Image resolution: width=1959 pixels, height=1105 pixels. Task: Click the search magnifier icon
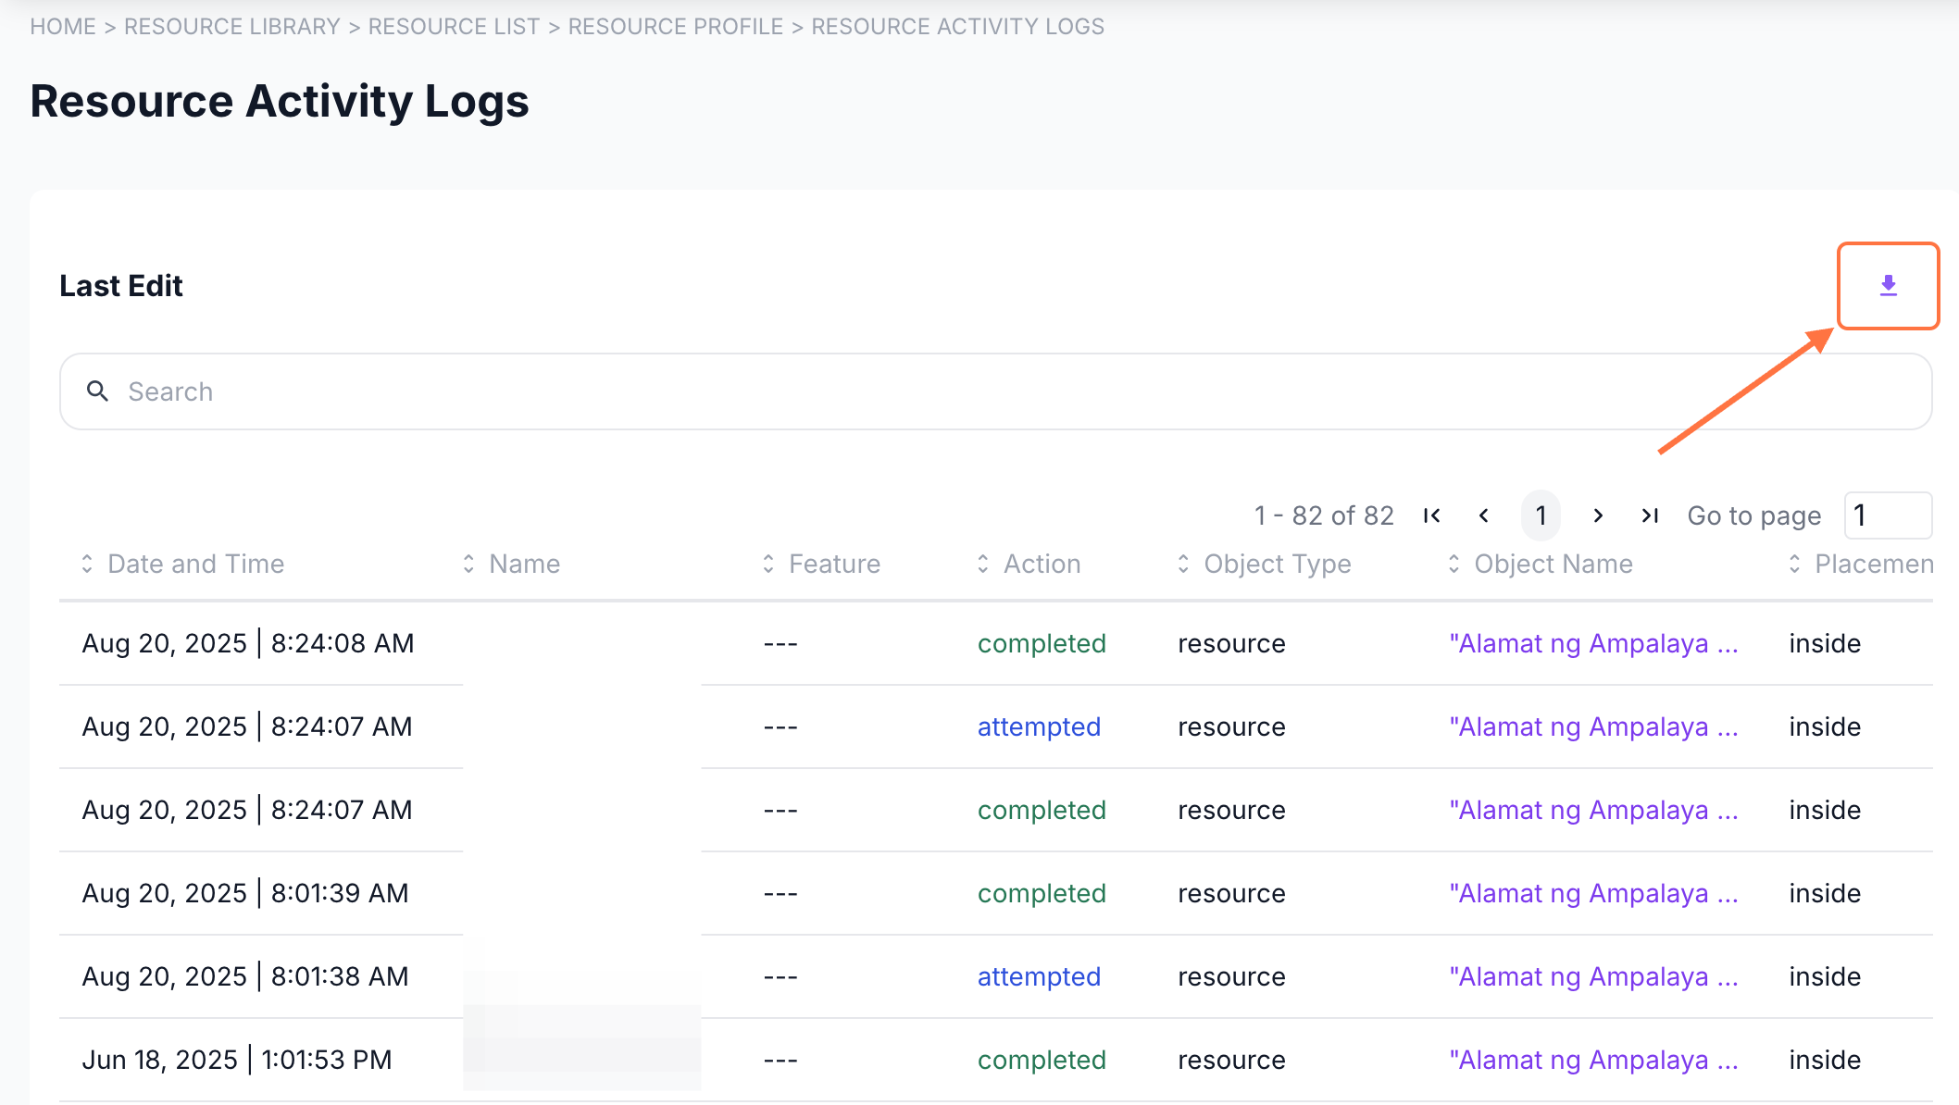pos(97,391)
